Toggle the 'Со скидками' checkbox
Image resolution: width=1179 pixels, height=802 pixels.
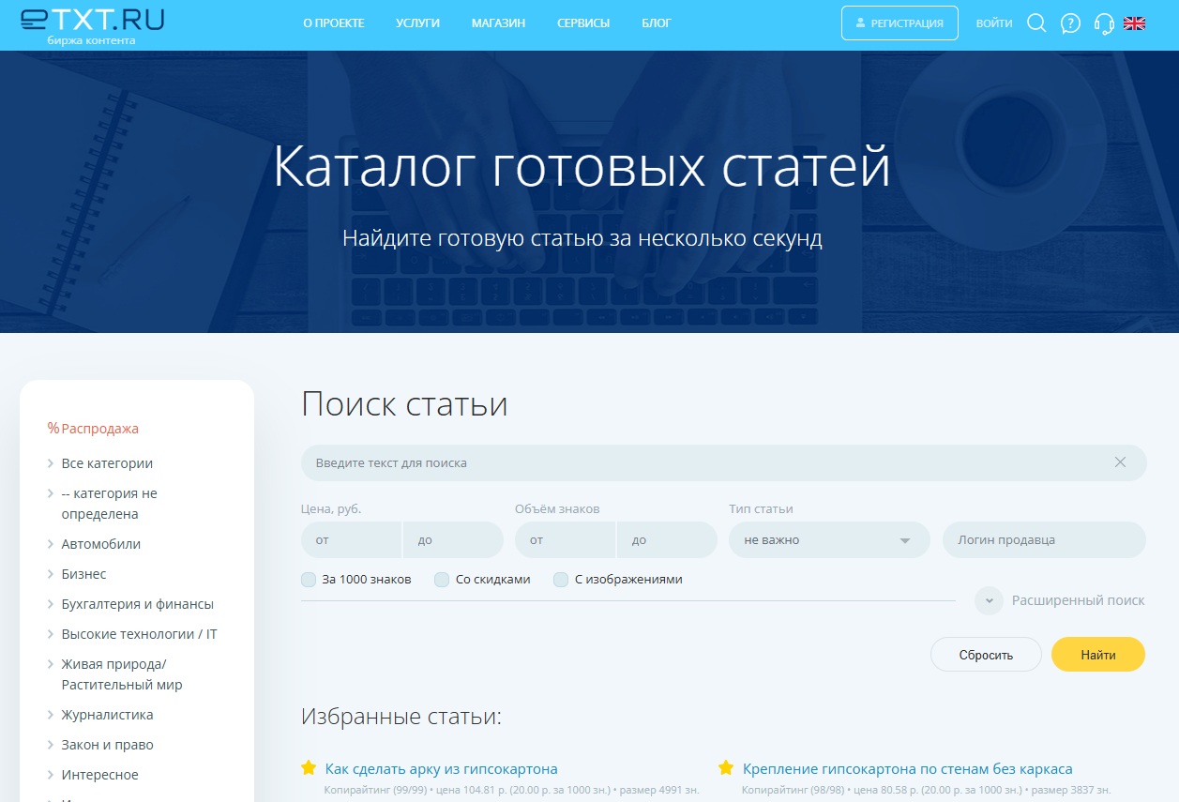pyautogui.click(x=442, y=580)
